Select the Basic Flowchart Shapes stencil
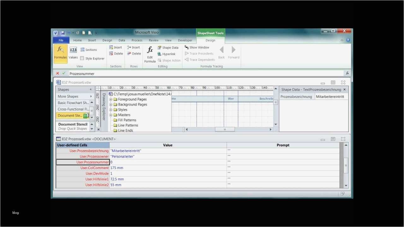Screen dimensions: 404x227 [x=73, y=103]
